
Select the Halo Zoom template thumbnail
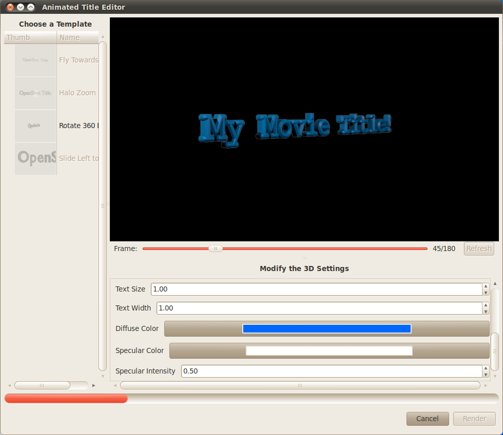35,93
